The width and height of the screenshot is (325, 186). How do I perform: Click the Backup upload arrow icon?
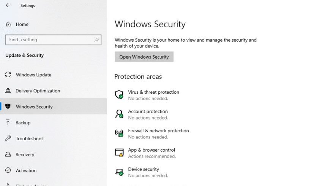[x=8, y=122]
